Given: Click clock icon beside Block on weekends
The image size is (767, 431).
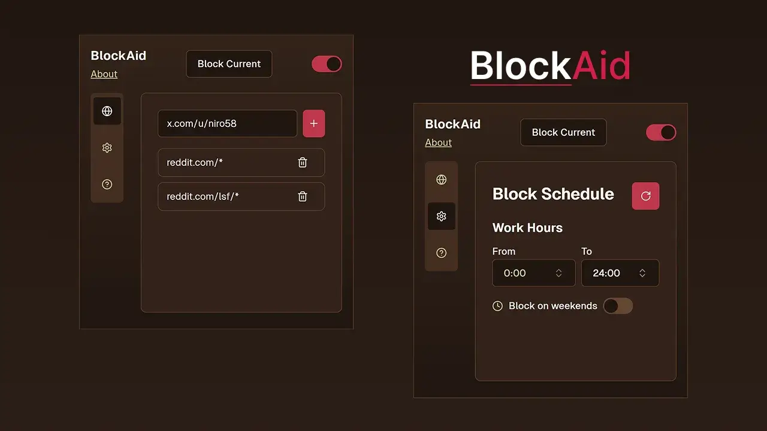Looking at the screenshot, I should coord(497,306).
